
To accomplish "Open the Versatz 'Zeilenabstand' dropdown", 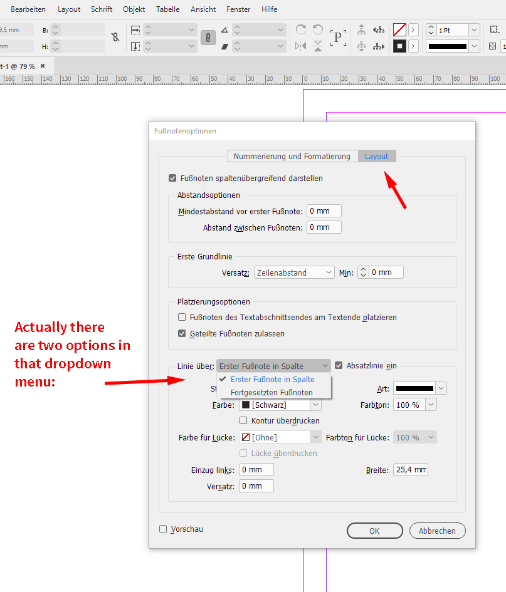I will (x=293, y=272).
